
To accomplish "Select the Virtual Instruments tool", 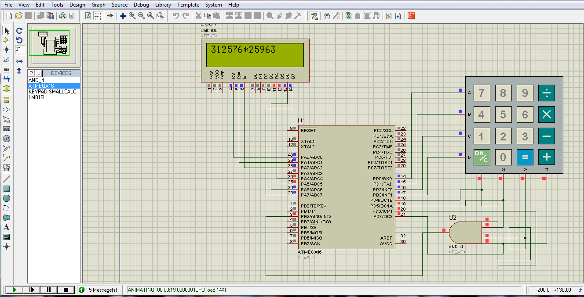I will [7, 168].
